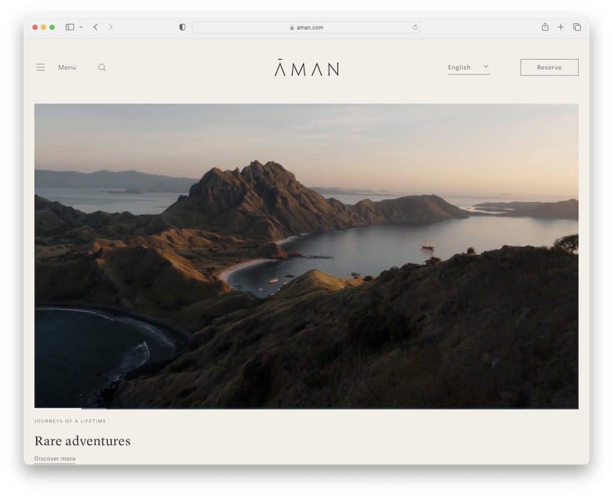The image size is (613, 496).
Task: Click the Rare adventures heading
Action: [x=83, y=441]
